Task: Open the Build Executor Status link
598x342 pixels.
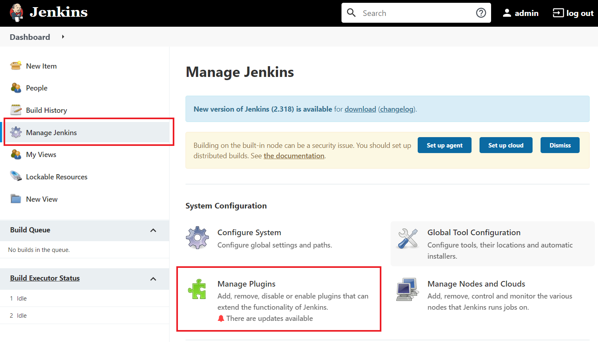Action: [x=45, y=278]
